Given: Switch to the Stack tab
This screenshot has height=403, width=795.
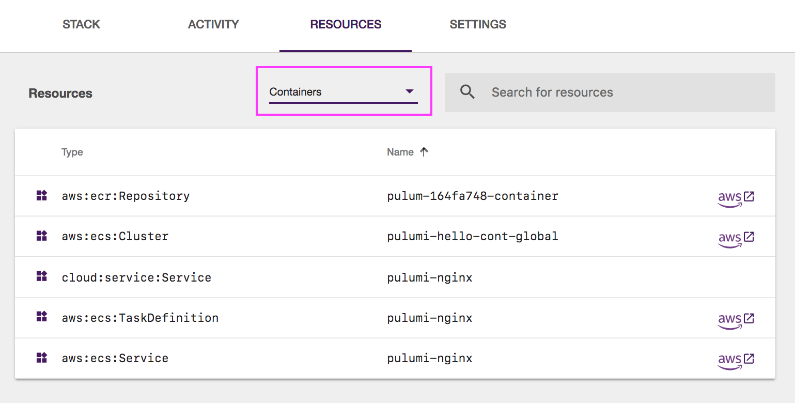Looking at the screenshot, I should point(81,24).
